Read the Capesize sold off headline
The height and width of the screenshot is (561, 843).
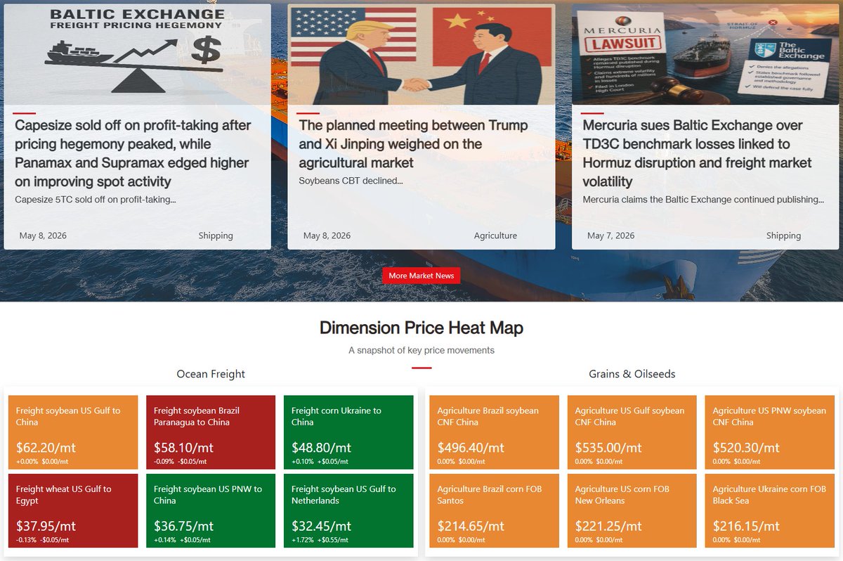click(133, 153)
